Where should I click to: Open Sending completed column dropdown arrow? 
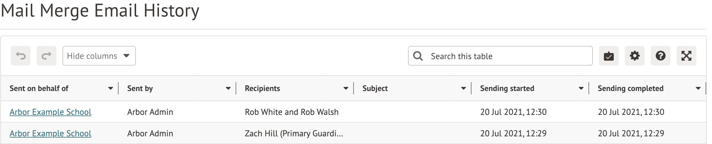[698, 89]
